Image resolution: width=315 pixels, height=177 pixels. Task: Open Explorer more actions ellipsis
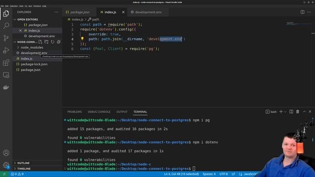(56, 12)
